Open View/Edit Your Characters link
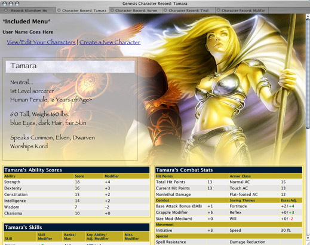The height and width of the screenshot is (245, 310). click(41, 42)
